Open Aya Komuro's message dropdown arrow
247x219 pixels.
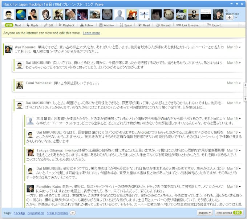[240, 48]
